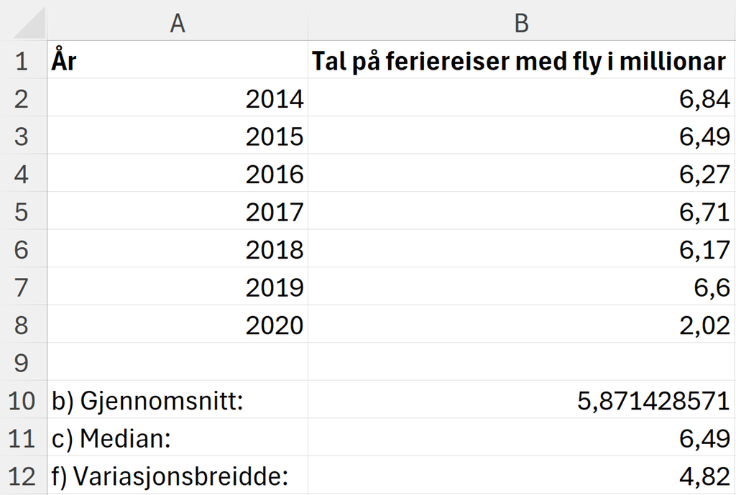Click the cell with year 2020
The image size is (736, 495).
pyautogui.click(x=176, y=325)
